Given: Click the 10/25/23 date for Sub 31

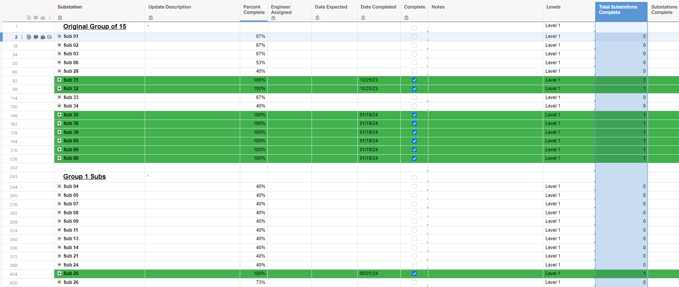Looking at the screenshot, I should tap(369, 80).
